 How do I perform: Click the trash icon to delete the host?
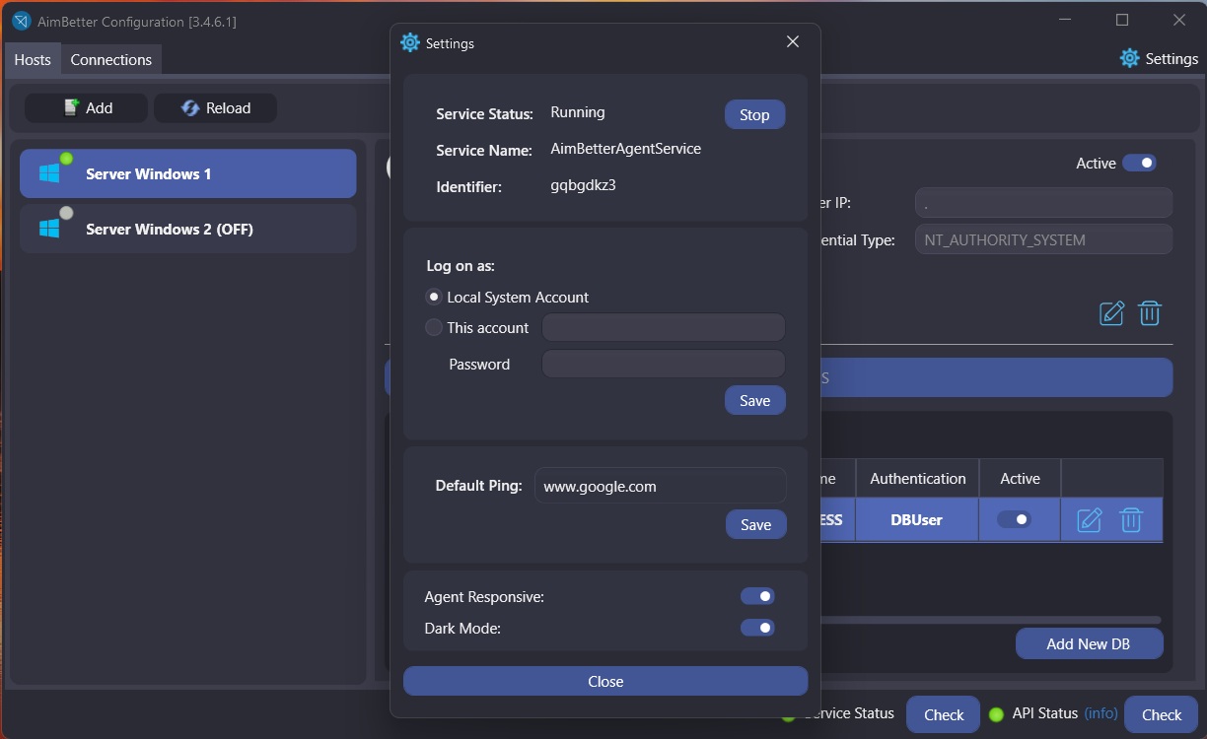point(1149,313)
